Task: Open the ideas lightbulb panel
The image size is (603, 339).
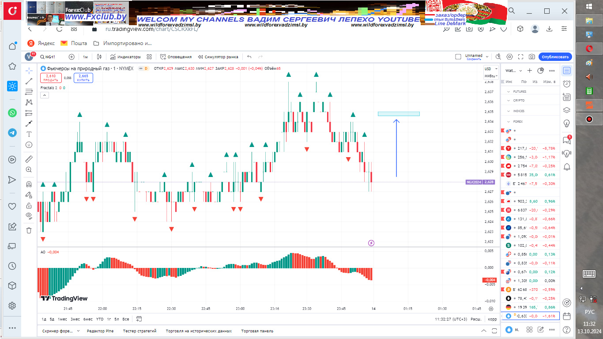Action: click(x=567, y=123)
